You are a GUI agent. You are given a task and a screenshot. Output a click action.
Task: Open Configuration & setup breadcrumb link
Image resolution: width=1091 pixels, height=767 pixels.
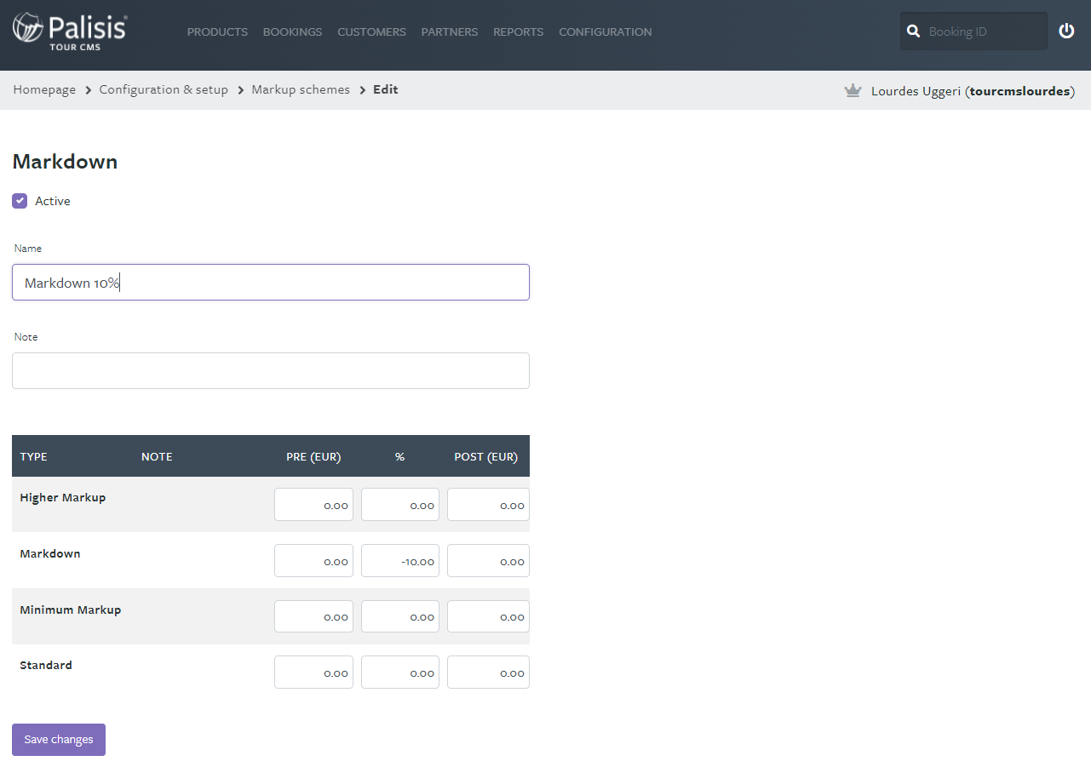pyautogui.click(x=163, y=89)
